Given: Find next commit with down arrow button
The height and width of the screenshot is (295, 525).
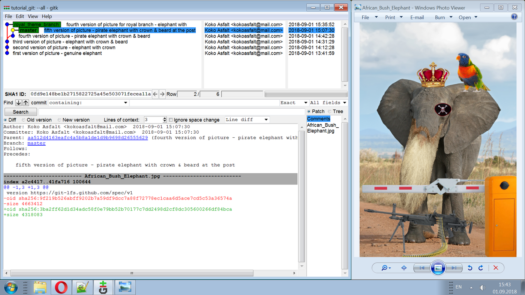Looking at the screenshot, I should point(18,103).
